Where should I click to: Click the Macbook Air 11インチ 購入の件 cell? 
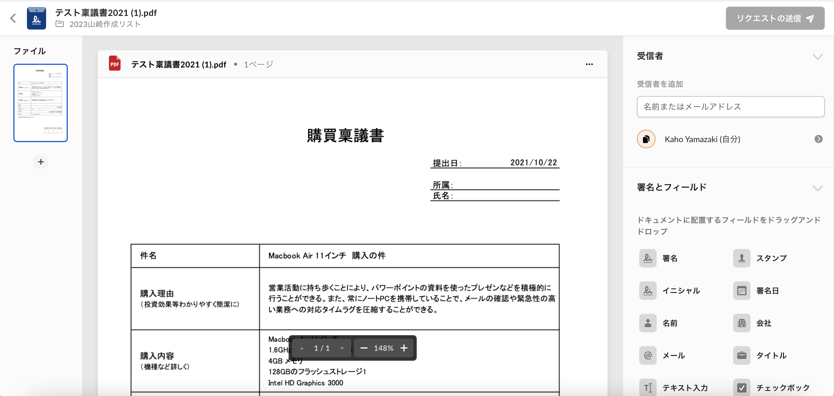coord(409,256)
